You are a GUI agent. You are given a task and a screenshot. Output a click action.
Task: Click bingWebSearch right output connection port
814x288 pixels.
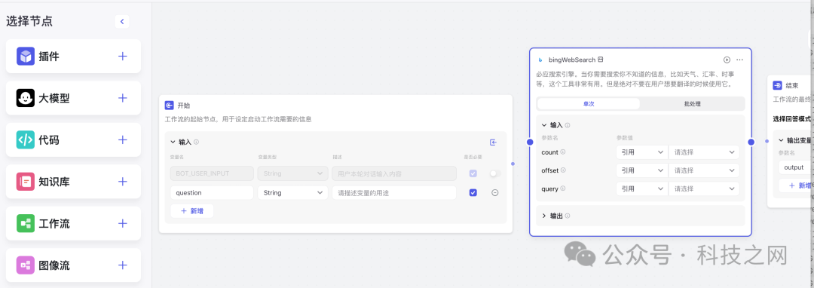(751, 142)
